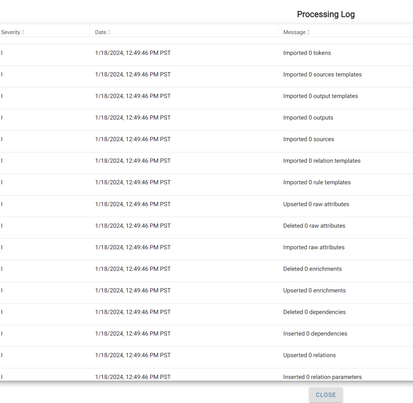
Task: Click the "Inserted 0 dependencies" log row
Action: 315,334
